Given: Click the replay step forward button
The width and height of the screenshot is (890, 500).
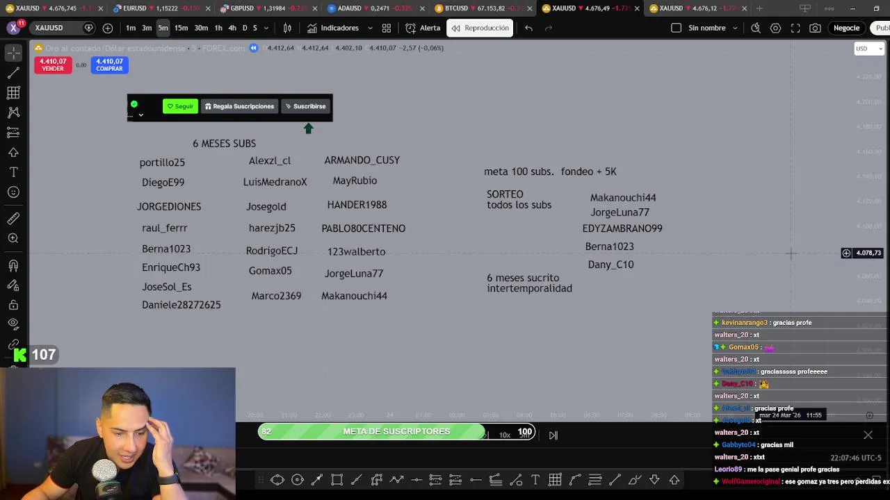Looking at the screenshot, I should (x=553, y=435).
